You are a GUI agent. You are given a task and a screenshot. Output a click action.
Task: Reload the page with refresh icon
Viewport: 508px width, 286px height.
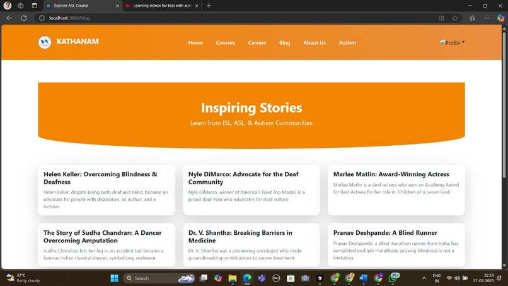pos(24,18)
